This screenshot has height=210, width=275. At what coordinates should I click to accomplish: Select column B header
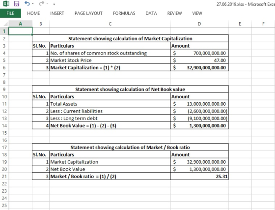point(41,24)
